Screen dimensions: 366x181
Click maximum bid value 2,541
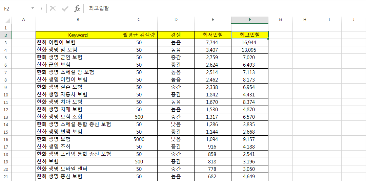coord(250,154)
